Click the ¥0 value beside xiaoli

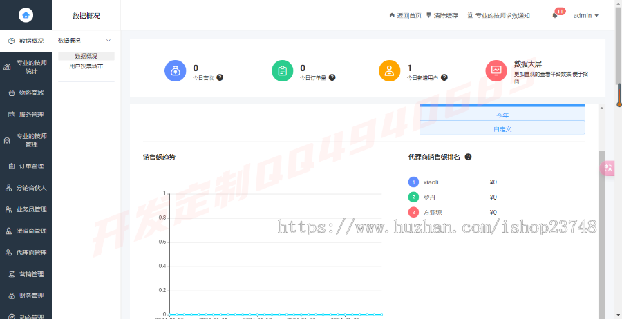click(x=493, y=182)
